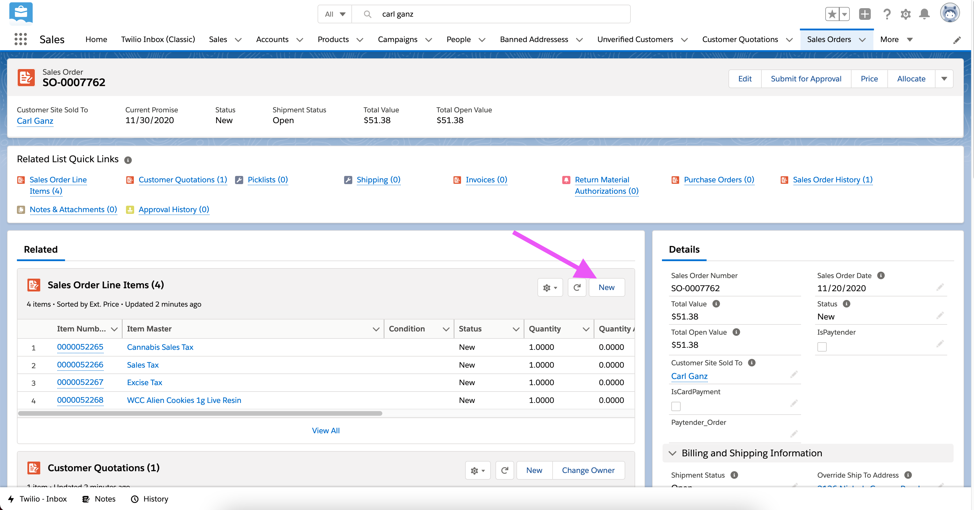This screenshot has width=974, height=510.
Task: Click the line items horizontal scrollbar
Action: click(200, 413)
